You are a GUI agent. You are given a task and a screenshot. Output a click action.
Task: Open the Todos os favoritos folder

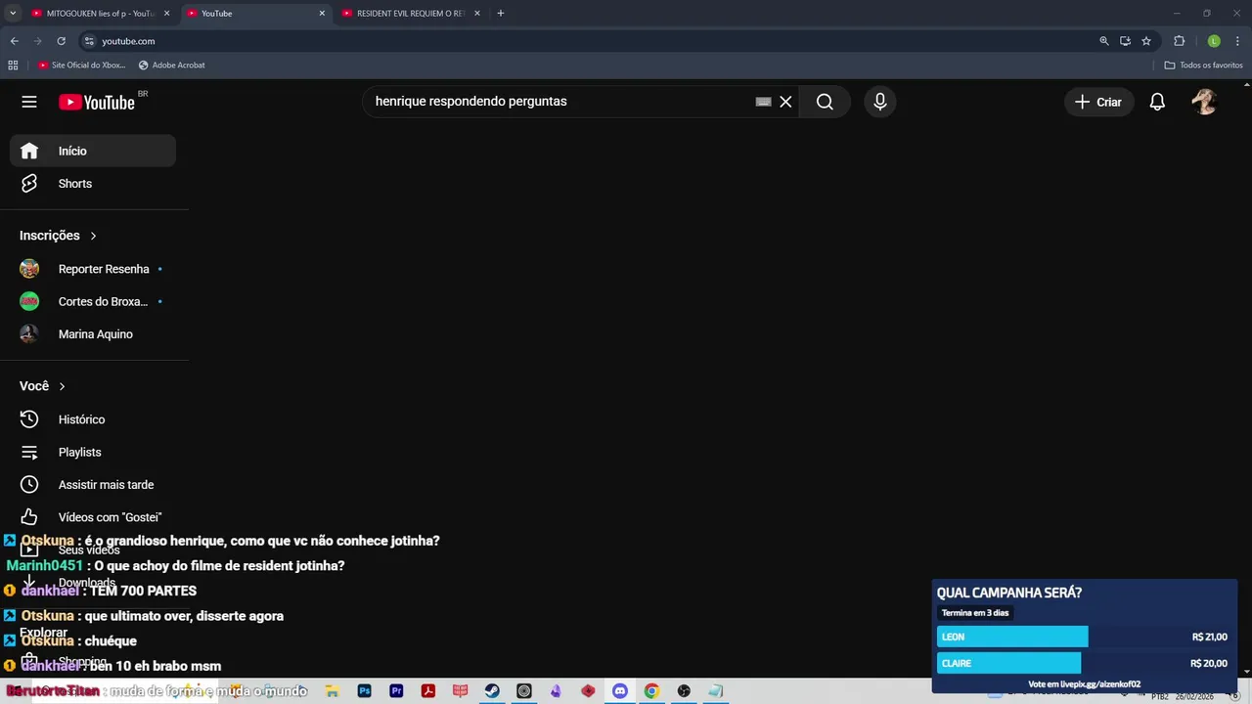coord(1203,66)
